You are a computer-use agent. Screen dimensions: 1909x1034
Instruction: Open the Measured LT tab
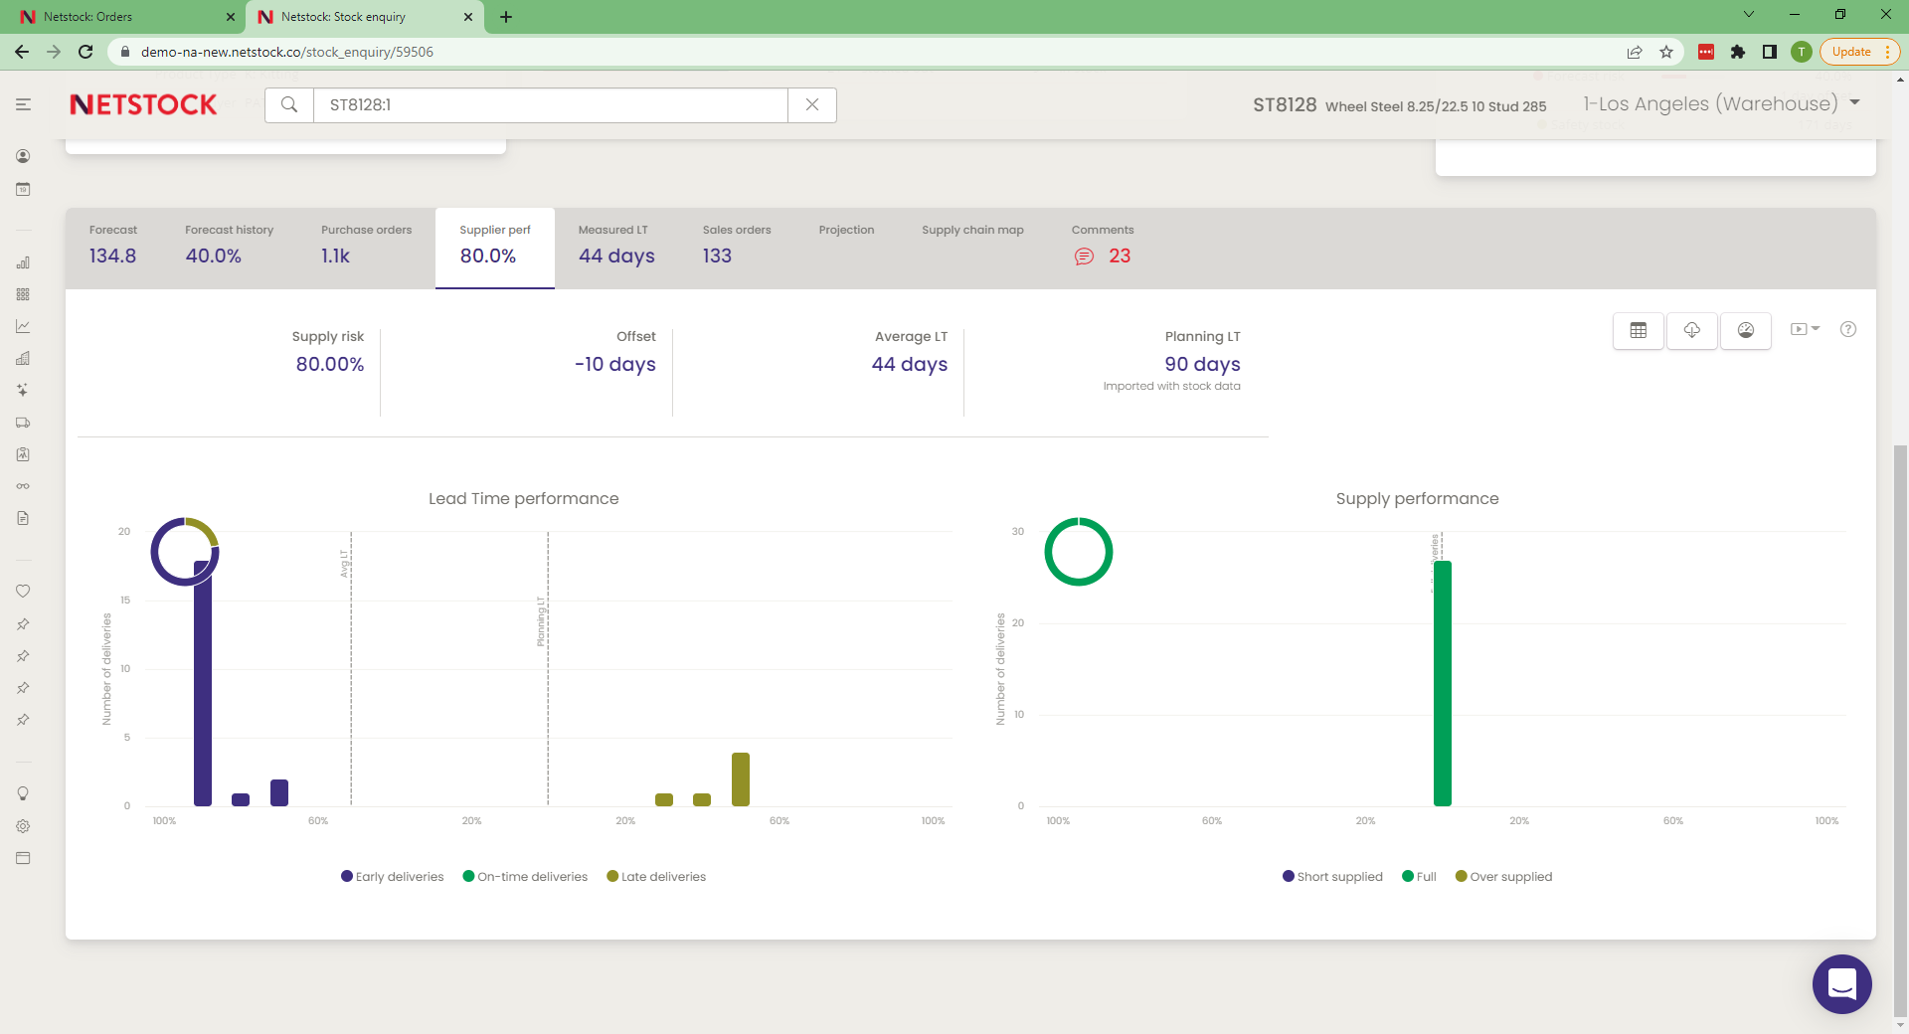click(x=615, y=245)
